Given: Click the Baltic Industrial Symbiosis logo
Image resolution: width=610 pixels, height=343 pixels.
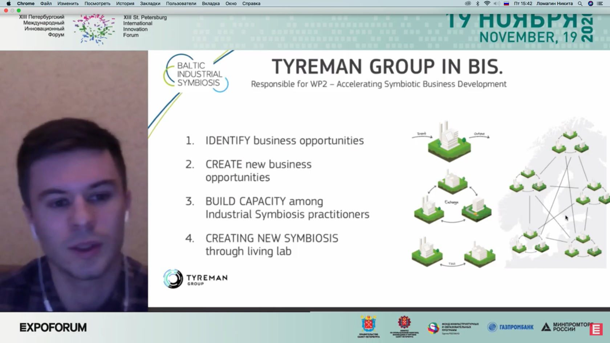Looking at the screenshot, I should (x=196, y=73).
